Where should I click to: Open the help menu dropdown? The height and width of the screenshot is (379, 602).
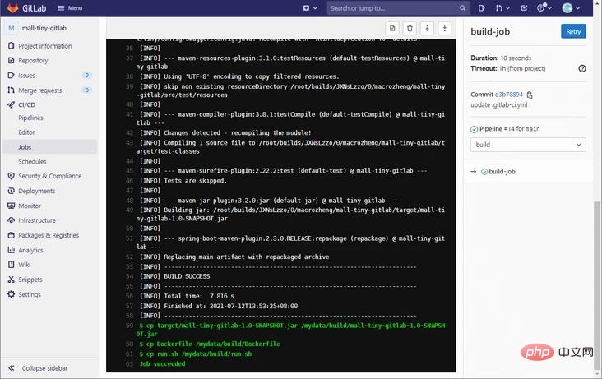544,7
